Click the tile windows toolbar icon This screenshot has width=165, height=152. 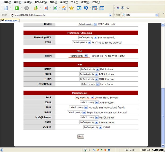coord(94,8)
